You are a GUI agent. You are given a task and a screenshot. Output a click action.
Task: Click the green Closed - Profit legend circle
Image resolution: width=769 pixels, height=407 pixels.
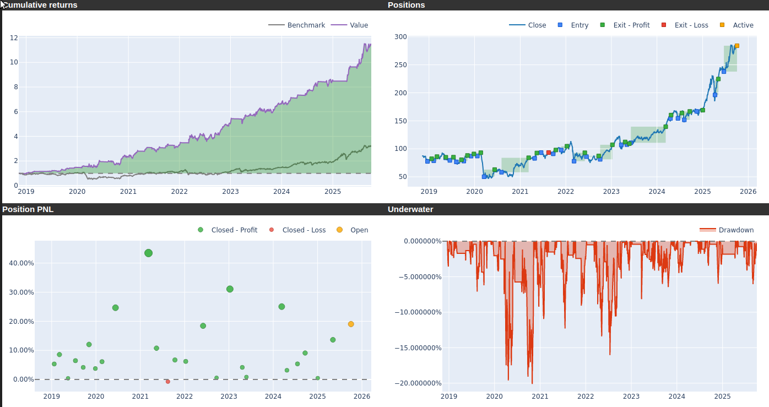coord(201,230)
